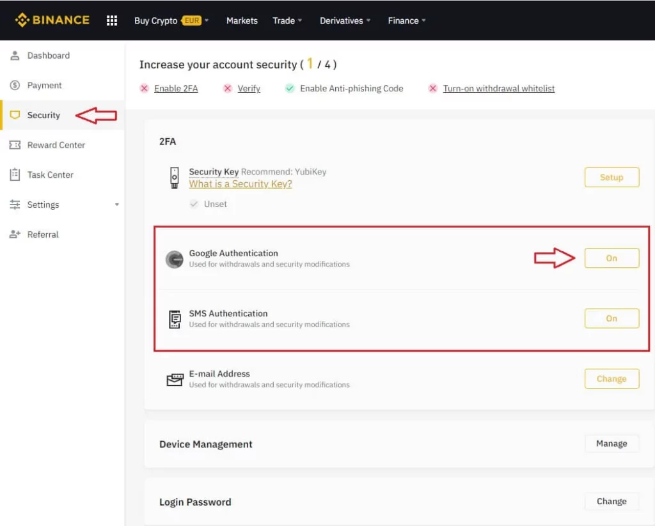Click the Unset checkmark under Security Key

tap(194, 205)
